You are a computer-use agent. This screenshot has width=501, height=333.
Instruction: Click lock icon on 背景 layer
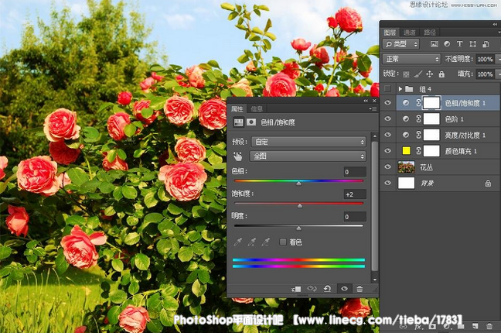488,183
